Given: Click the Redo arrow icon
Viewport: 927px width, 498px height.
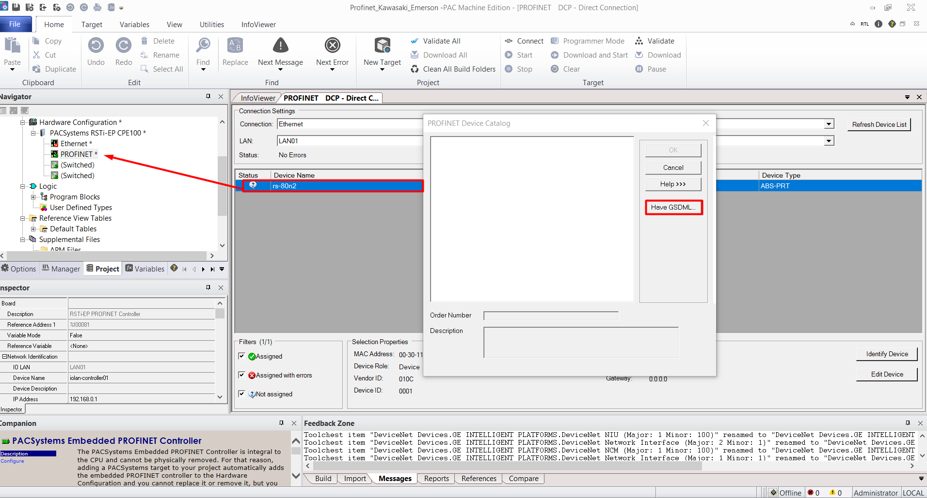Looking at the screenshot, I should [x=123, y=45].
